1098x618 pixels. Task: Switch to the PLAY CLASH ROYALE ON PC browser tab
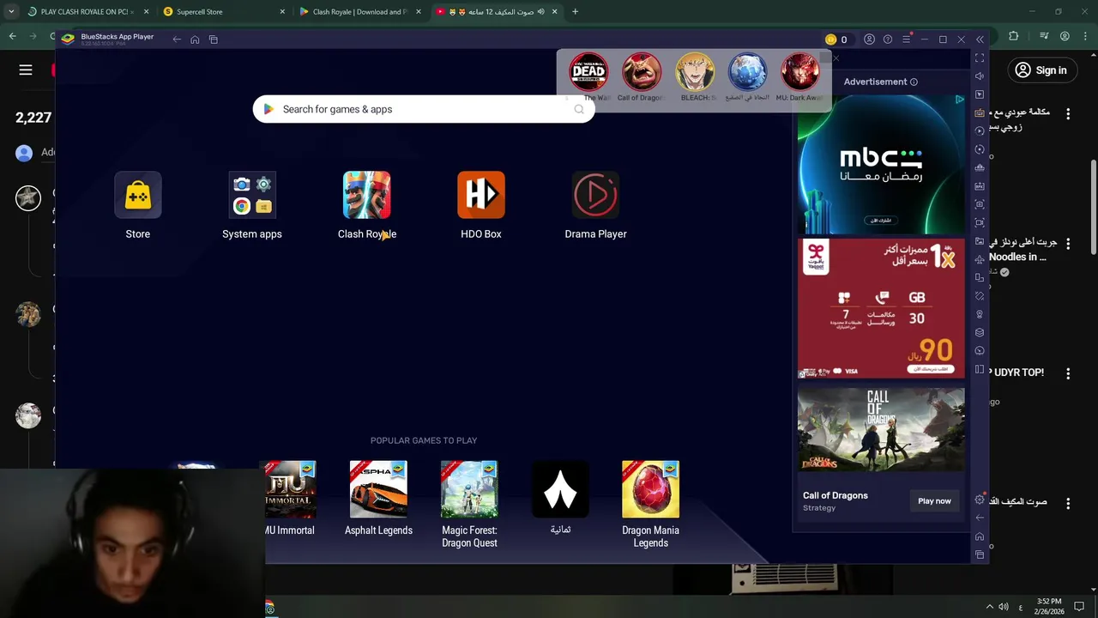click(87, 12)
